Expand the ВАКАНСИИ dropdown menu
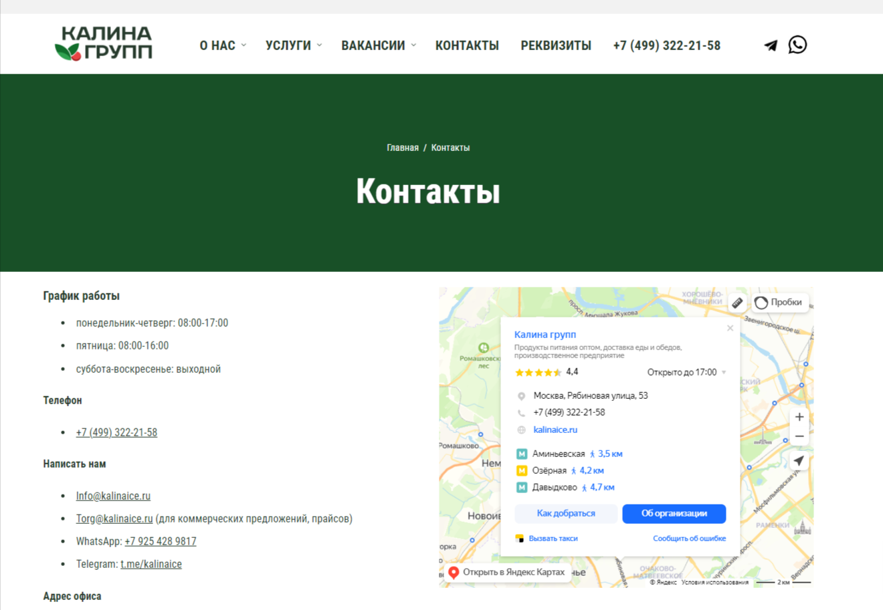The width and height of the screenshot is (883, 610). tap(378, 45)
